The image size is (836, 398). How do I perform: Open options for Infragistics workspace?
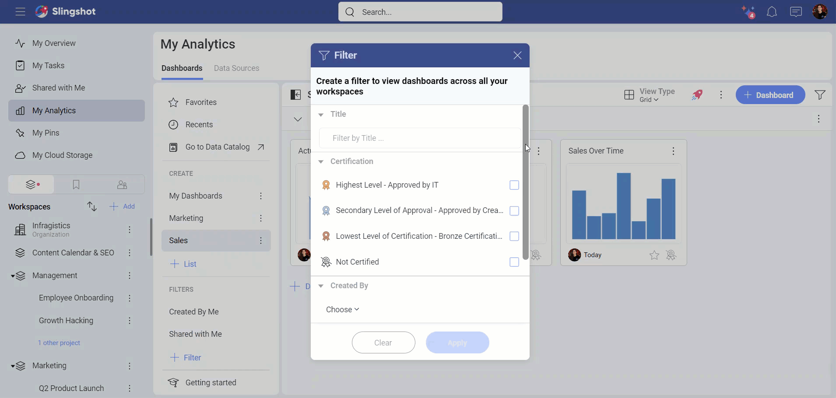pos(130,230)
